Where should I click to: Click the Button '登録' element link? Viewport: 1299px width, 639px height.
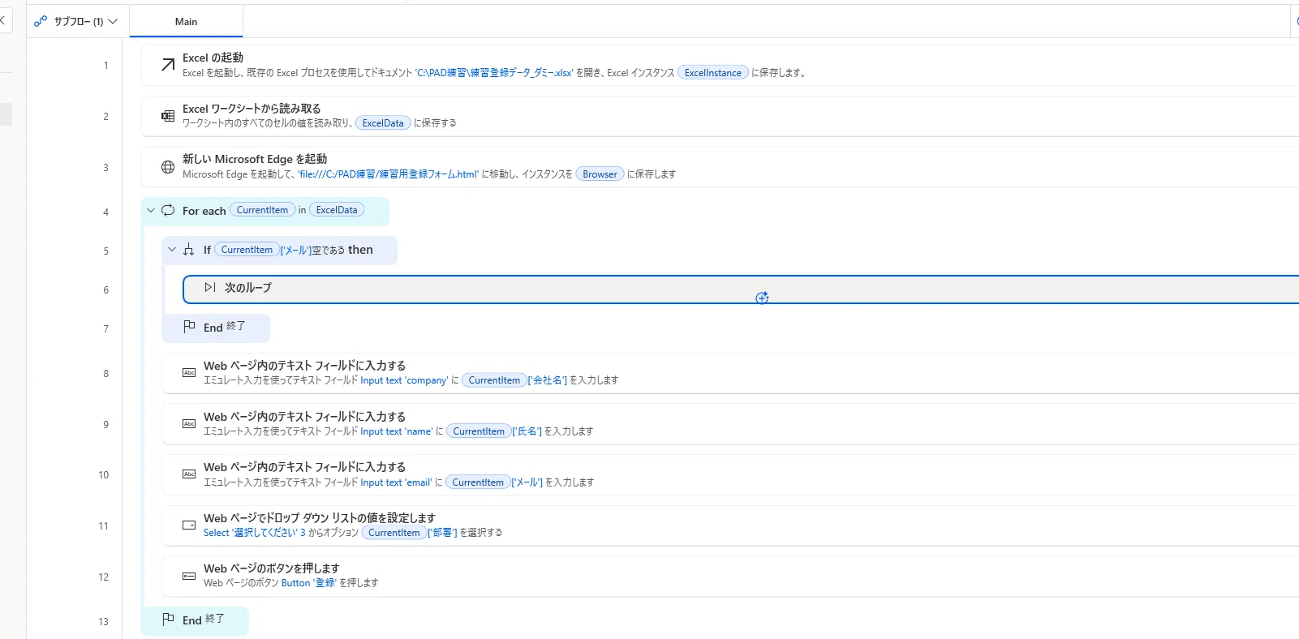(309, 583)
